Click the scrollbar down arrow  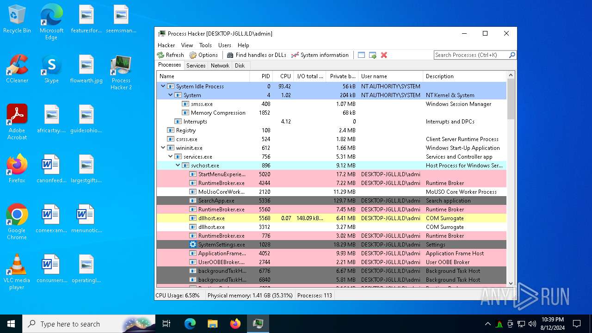pyautogui.click(x=511, y=284)
